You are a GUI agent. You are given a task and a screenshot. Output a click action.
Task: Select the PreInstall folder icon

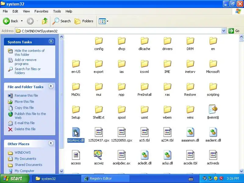tap(144, 87)
